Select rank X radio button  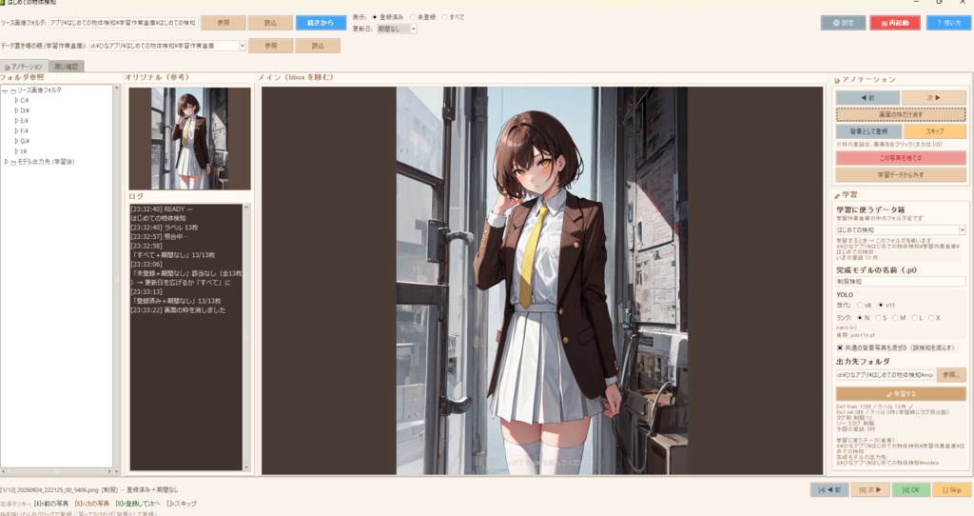931,318
